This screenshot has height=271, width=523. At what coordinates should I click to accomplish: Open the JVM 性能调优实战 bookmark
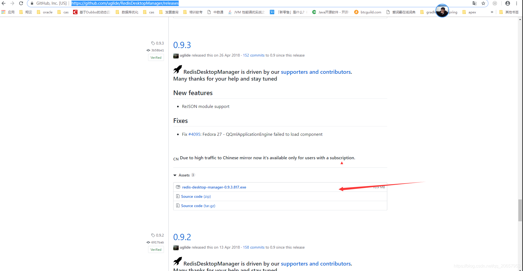[246, 12]
